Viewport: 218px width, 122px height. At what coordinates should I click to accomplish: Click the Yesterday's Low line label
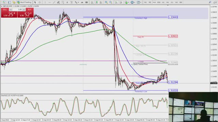tap(141, 91)
